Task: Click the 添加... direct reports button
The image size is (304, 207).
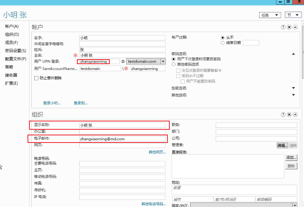Action: (x=291, y=158)
